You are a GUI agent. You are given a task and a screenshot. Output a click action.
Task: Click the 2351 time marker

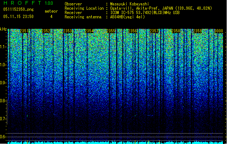pyautogui.click(x=24, y=31)
